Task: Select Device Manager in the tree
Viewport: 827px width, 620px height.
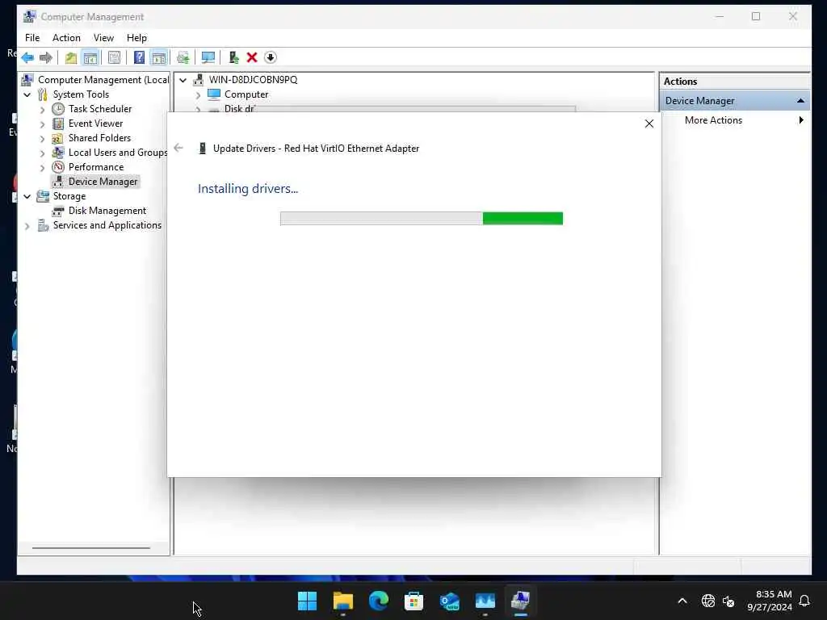Action: pos(103,182)
